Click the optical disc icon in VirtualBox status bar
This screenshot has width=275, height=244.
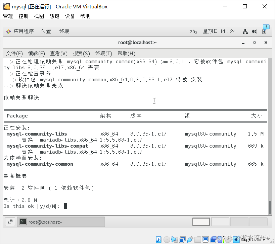(167, 239)
